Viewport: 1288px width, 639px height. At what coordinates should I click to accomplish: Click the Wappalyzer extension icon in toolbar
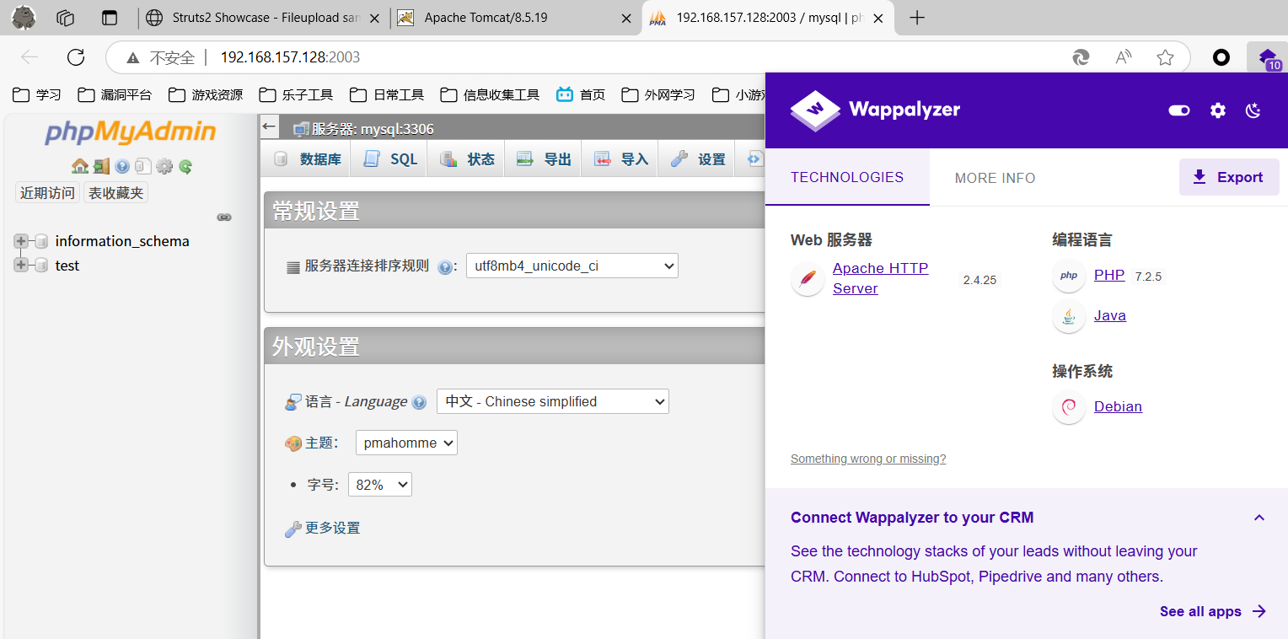click(x=1268, y=58)
